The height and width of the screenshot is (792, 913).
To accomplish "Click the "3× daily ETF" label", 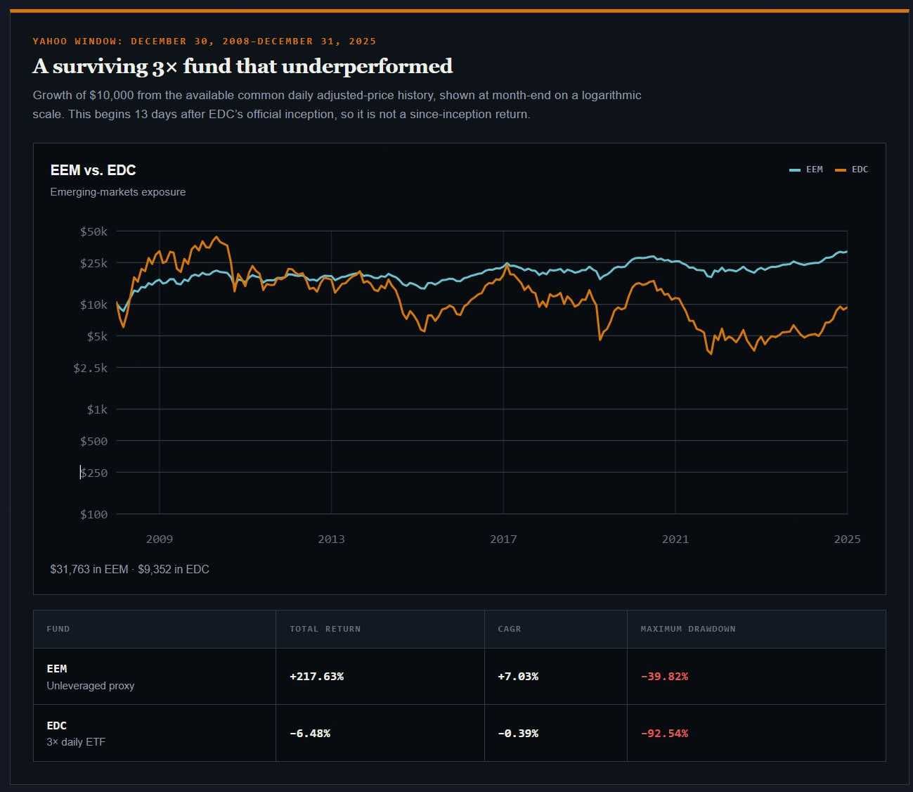I will tap(76, 742).
